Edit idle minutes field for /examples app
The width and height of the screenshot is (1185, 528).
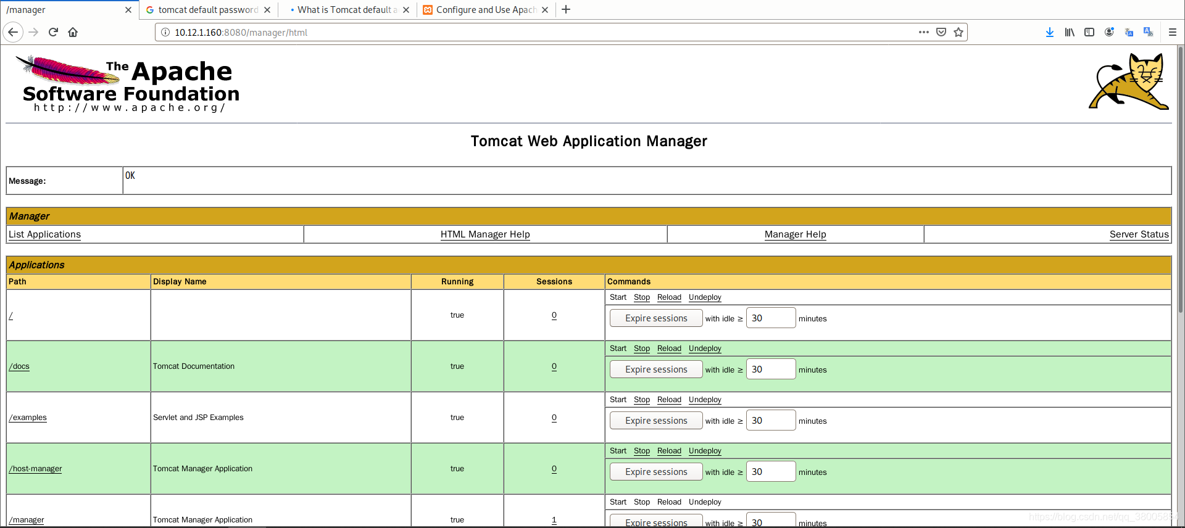click(x=771, y=421)
